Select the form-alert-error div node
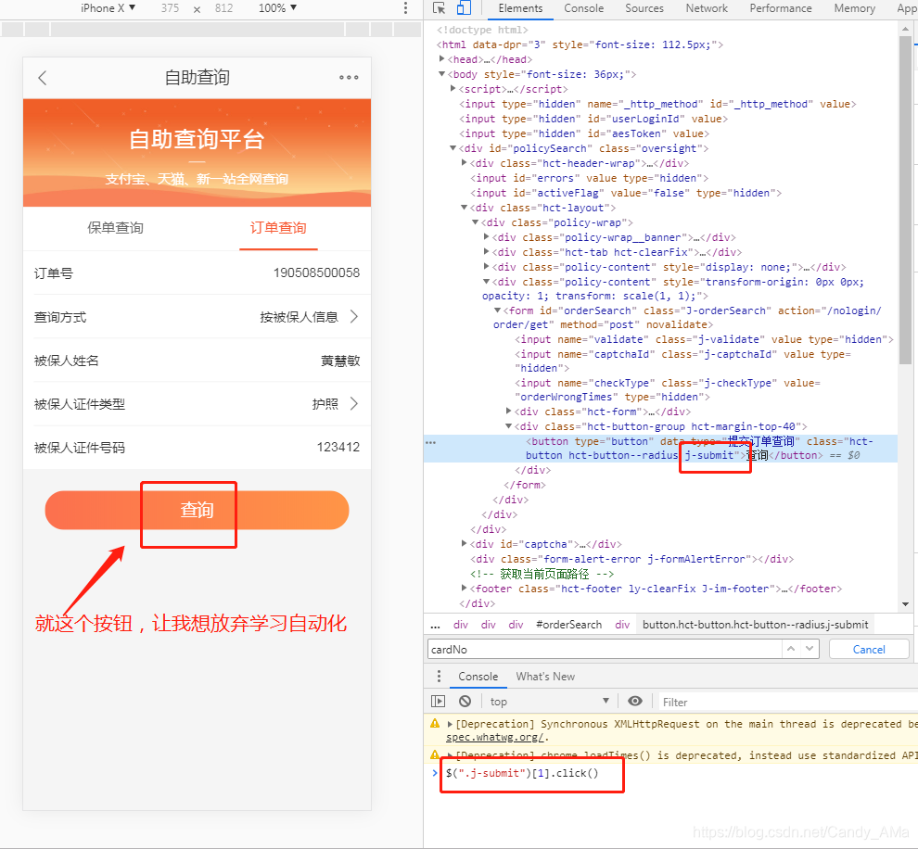 [x=631, y=559]
